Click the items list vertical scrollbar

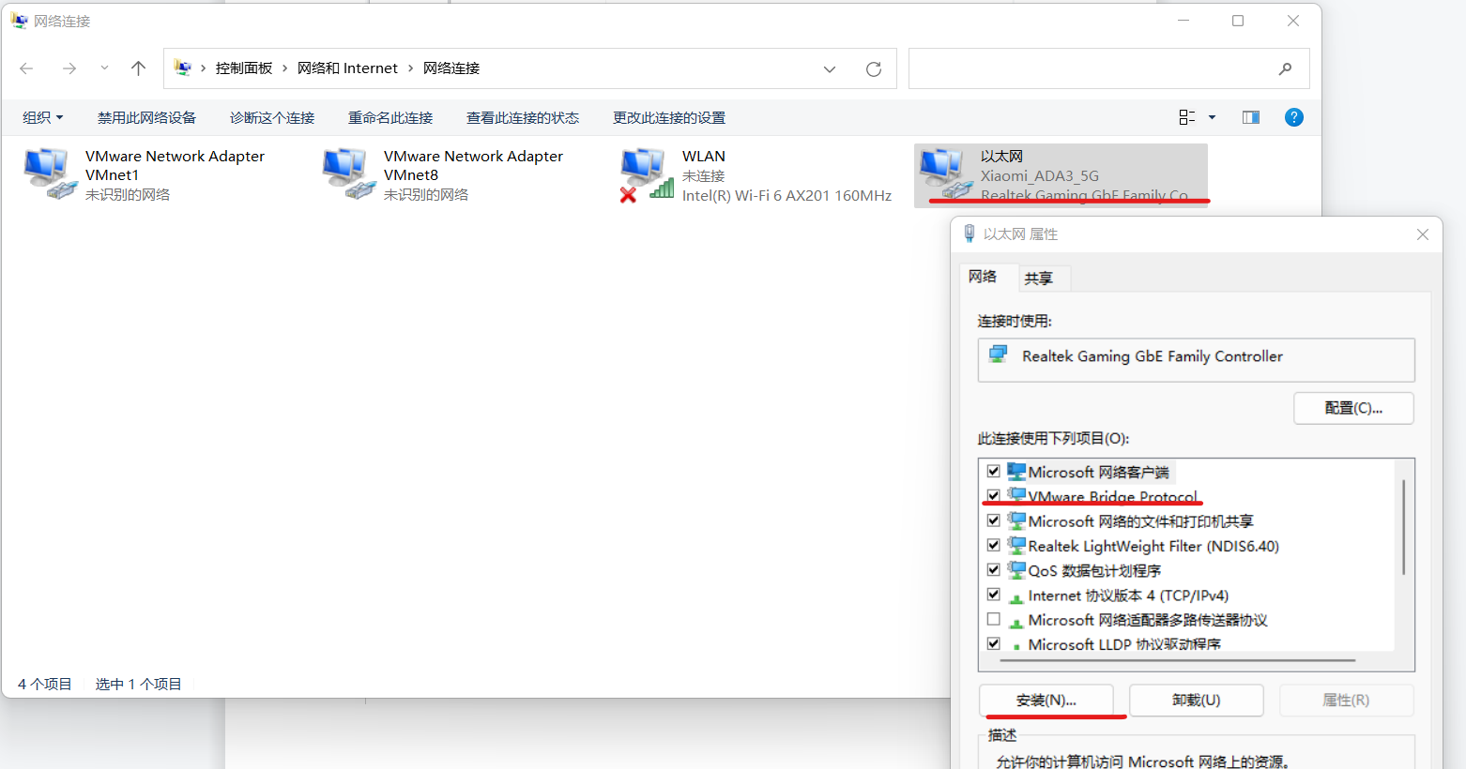pyautogui.click(x=1404, y=527)
